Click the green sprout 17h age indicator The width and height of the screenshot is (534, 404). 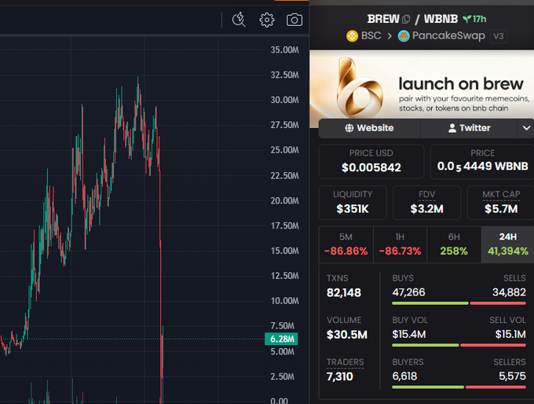[474, 19]
